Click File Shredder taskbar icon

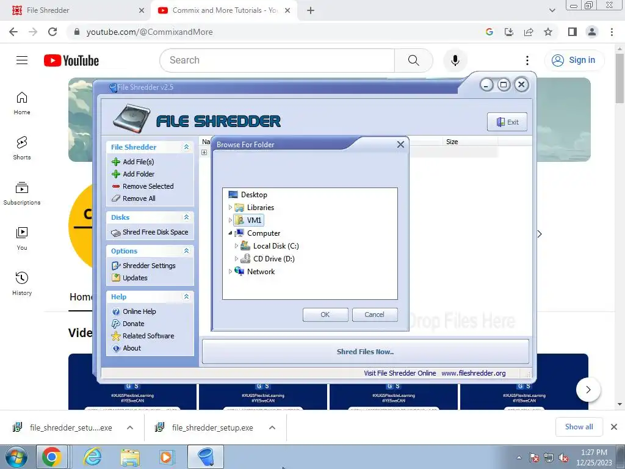coord(206,457)
